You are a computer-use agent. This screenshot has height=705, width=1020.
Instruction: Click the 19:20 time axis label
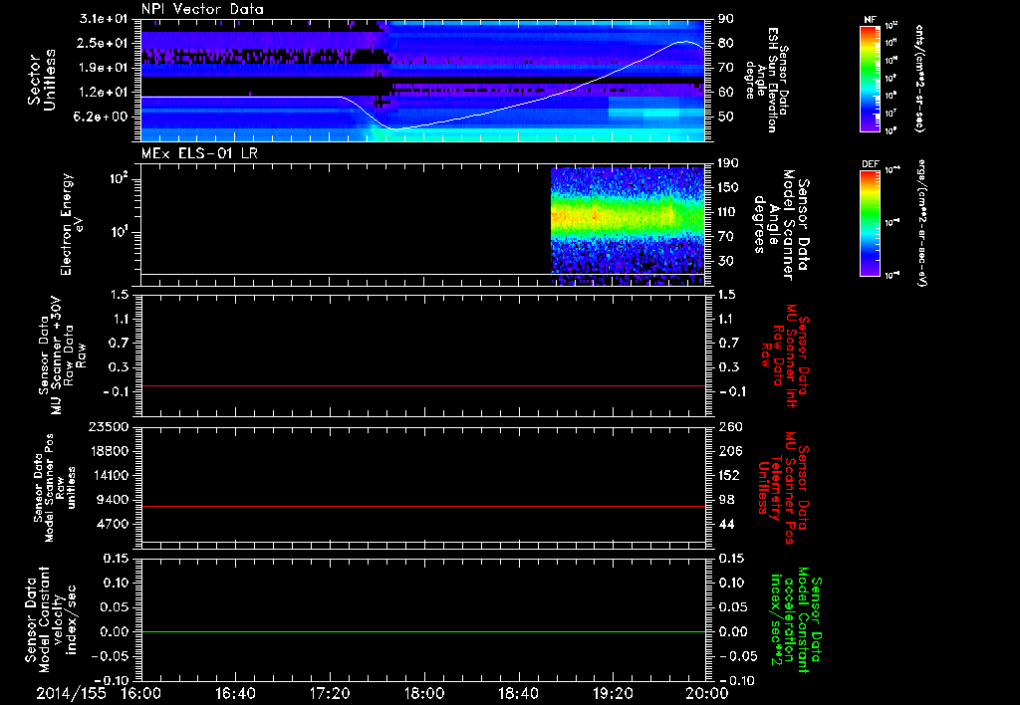pyautogui.click(x=613, y=693)
